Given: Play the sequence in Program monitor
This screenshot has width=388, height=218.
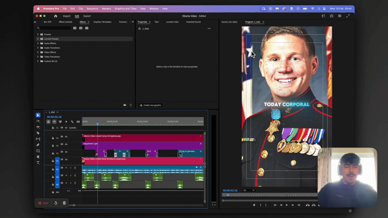Looking at the screenshot, I should [287, 205].
